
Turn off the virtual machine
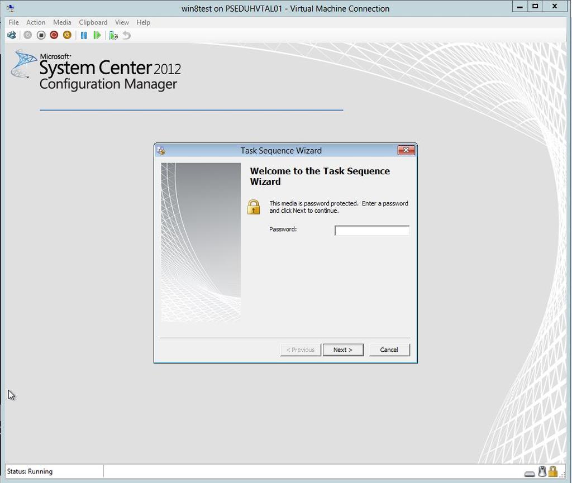41,35
